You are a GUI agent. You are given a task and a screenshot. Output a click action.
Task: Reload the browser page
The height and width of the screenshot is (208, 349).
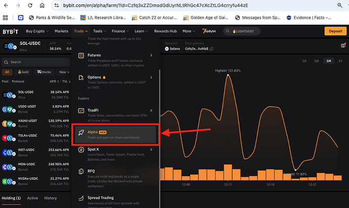point(30,6)
